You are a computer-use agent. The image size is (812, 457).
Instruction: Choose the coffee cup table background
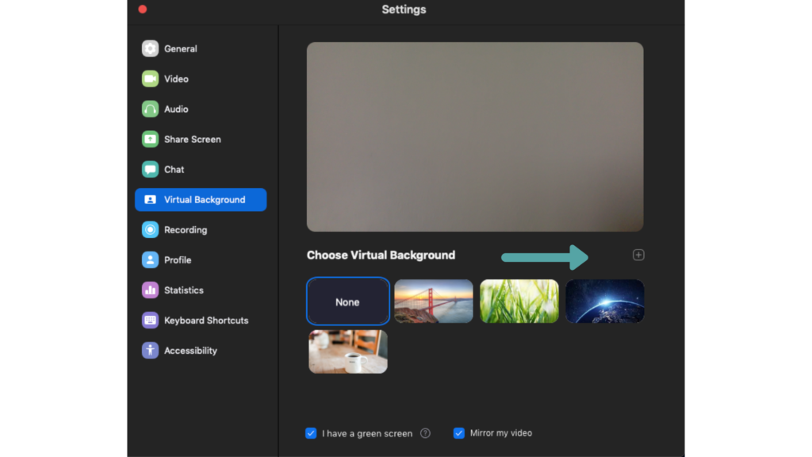348,351
